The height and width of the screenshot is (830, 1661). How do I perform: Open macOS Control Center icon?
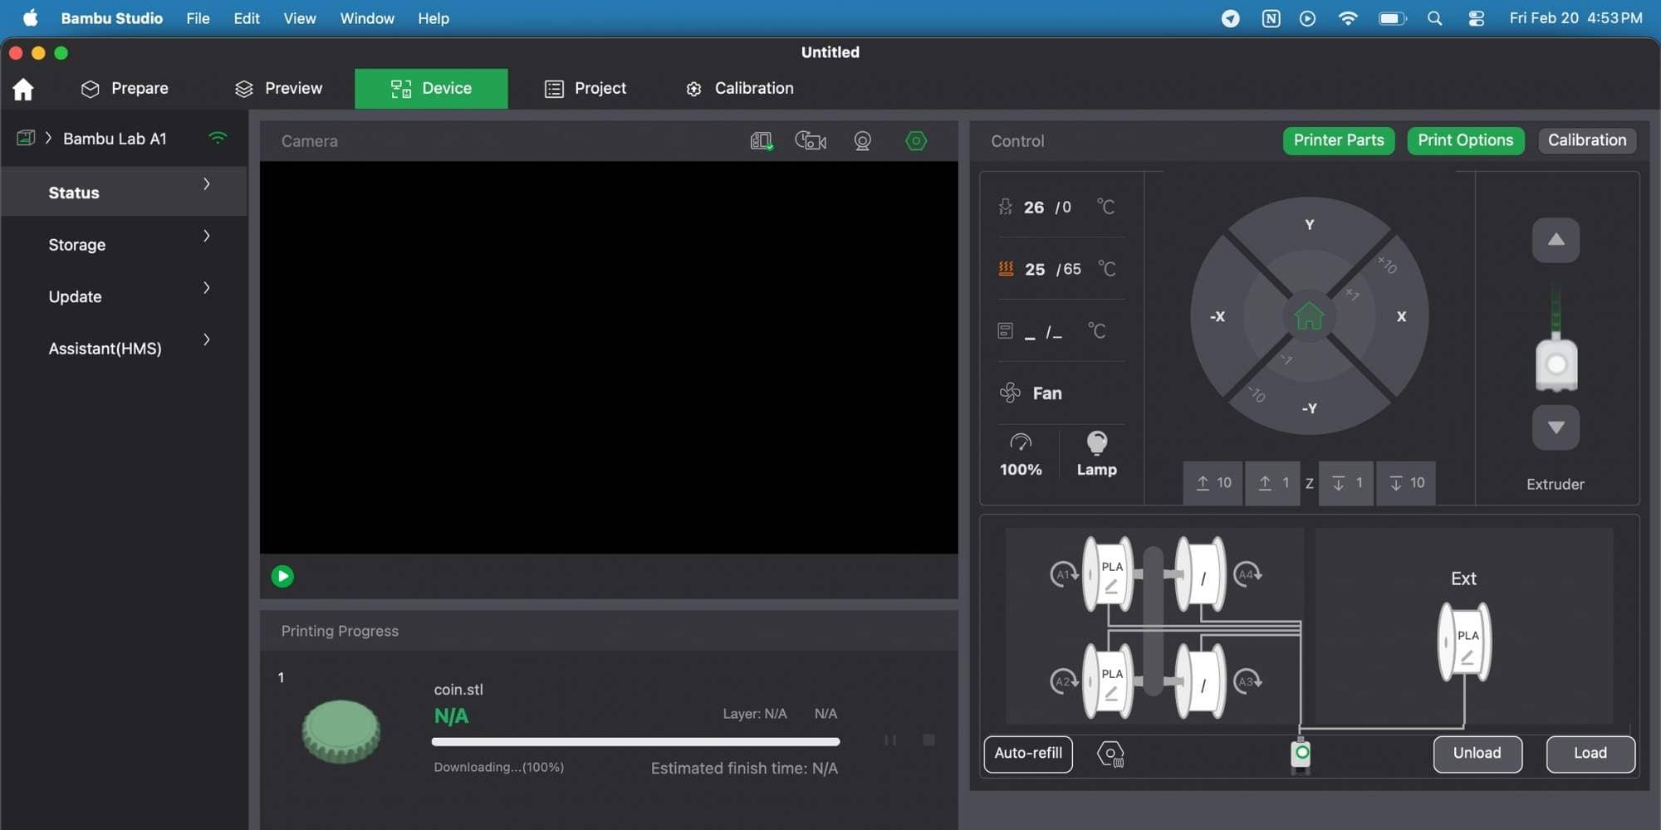point(1476,18)
